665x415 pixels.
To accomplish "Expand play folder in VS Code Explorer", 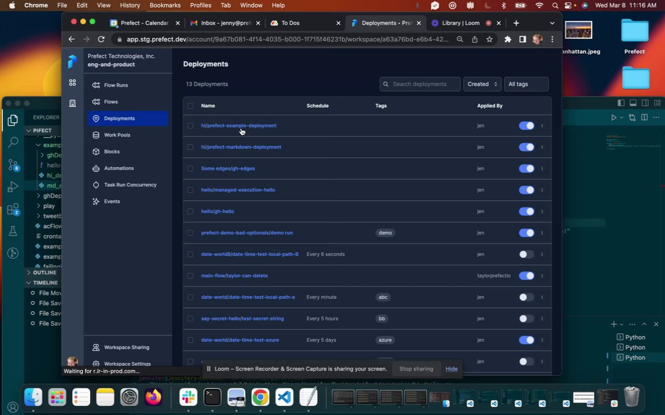I will tap(48, 206).
